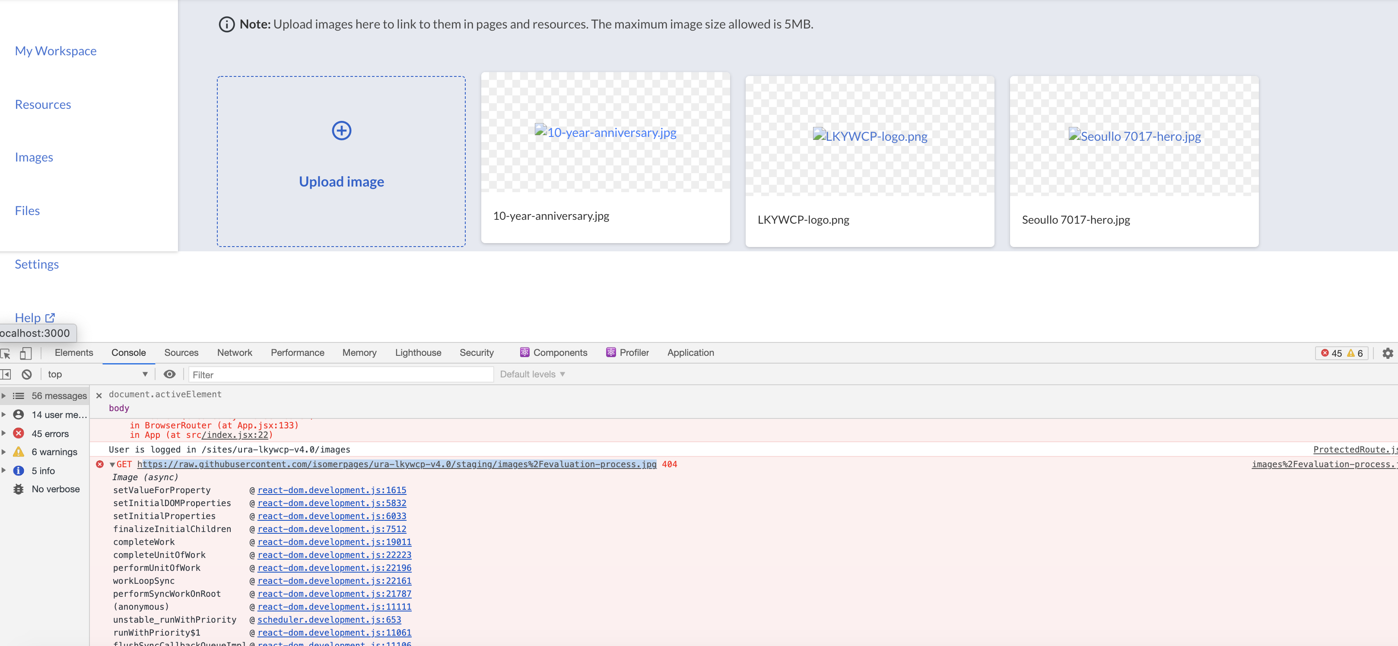Switch to the Network tab
Image resolution: width=1398 pixels, height=646 pixels.
pyautogui.click(x=235, y=352)
